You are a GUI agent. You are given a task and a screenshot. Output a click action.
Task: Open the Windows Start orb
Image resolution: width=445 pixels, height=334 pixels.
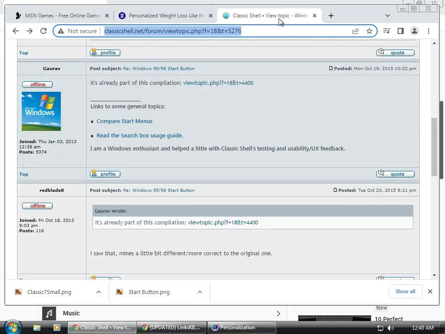13,327
